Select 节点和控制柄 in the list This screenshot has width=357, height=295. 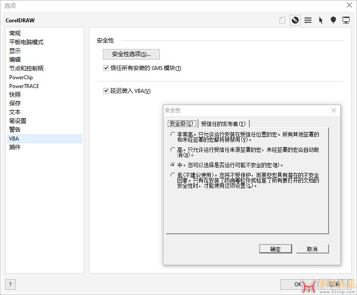(45, 68)
